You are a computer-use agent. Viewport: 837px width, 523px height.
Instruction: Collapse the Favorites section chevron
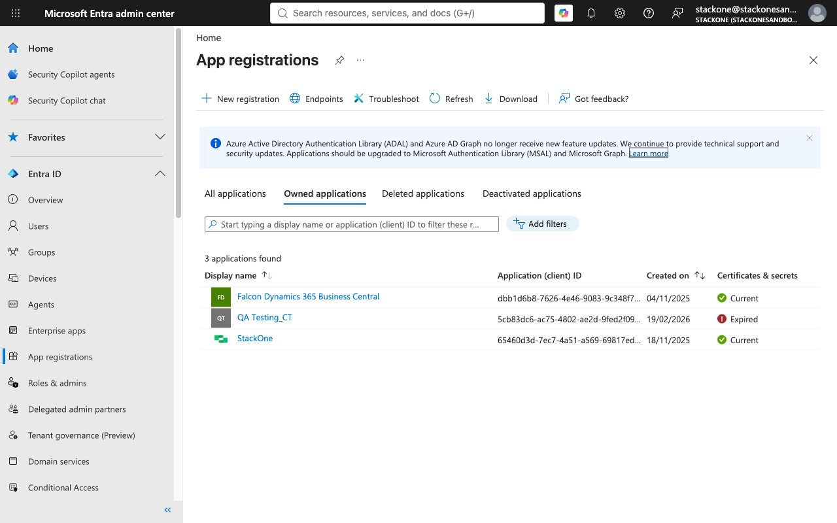[x=160, y=137]
